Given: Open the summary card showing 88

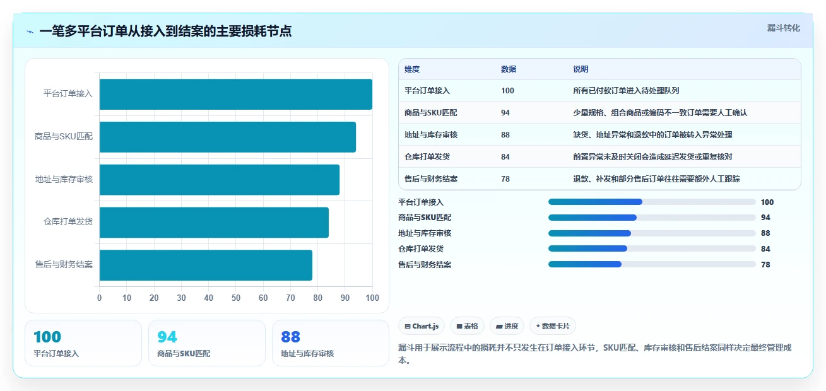Looking at the screenshot, I should click(331, 343).
